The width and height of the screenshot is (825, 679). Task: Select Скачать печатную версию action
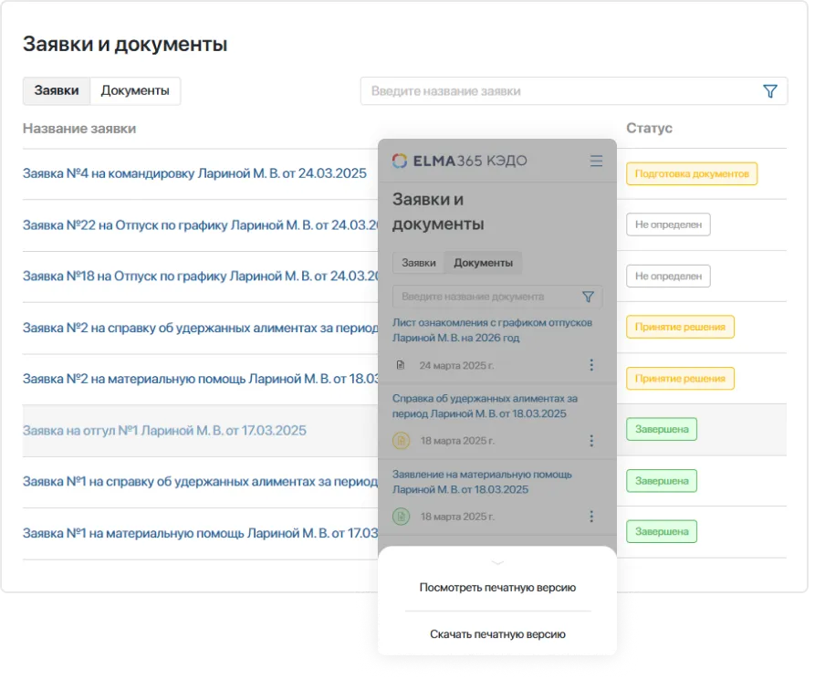(x=496, y=633)
